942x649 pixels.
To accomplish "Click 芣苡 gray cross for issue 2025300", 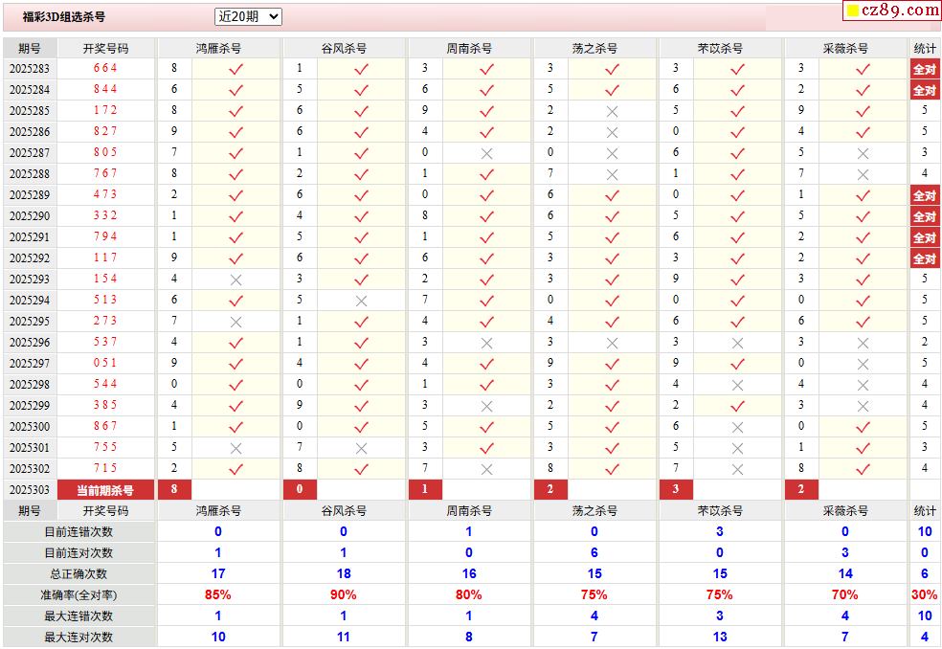I will [x=738, y=427].
